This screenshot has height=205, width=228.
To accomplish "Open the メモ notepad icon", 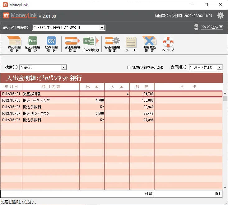I will (x=131, y=44).
